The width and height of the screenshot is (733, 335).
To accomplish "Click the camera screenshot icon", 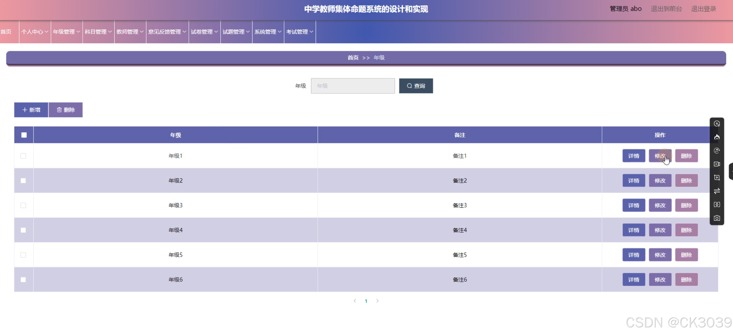I will tap(717, 218).
